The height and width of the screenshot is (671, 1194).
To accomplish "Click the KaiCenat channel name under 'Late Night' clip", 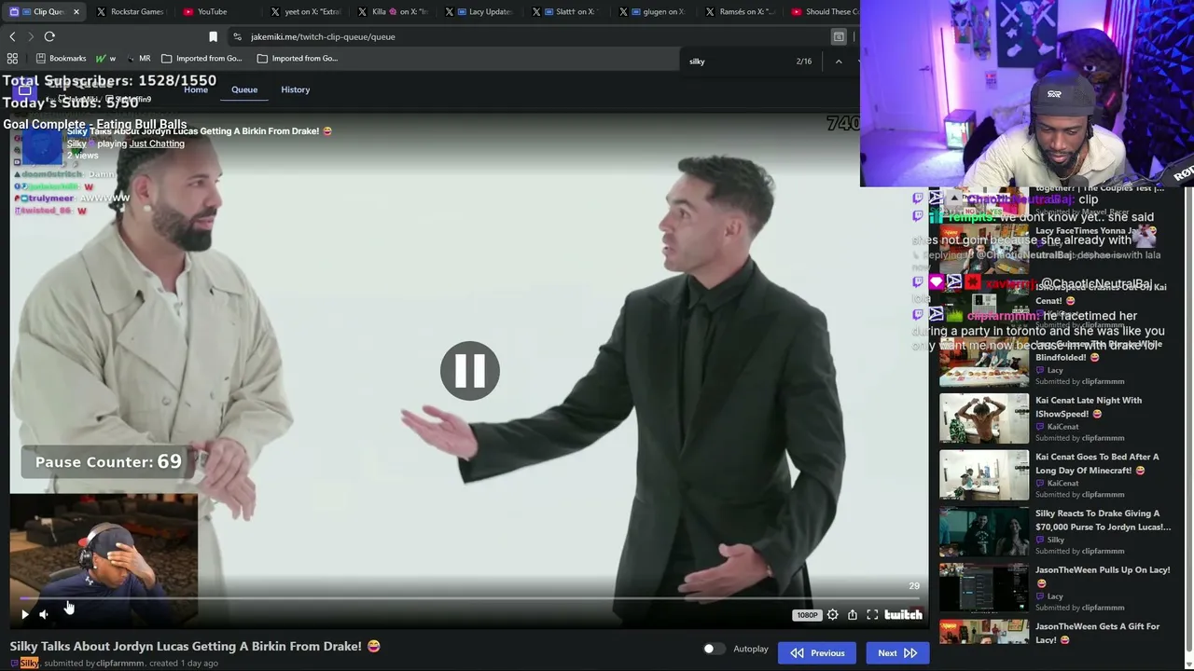I will pos(1062,427).
